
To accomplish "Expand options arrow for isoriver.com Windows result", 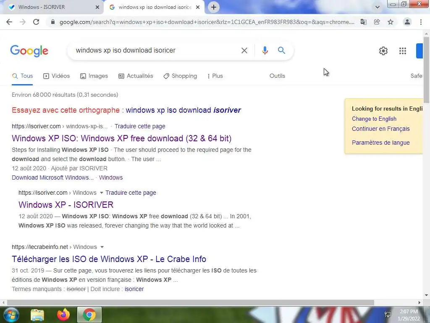I will 102,193.
